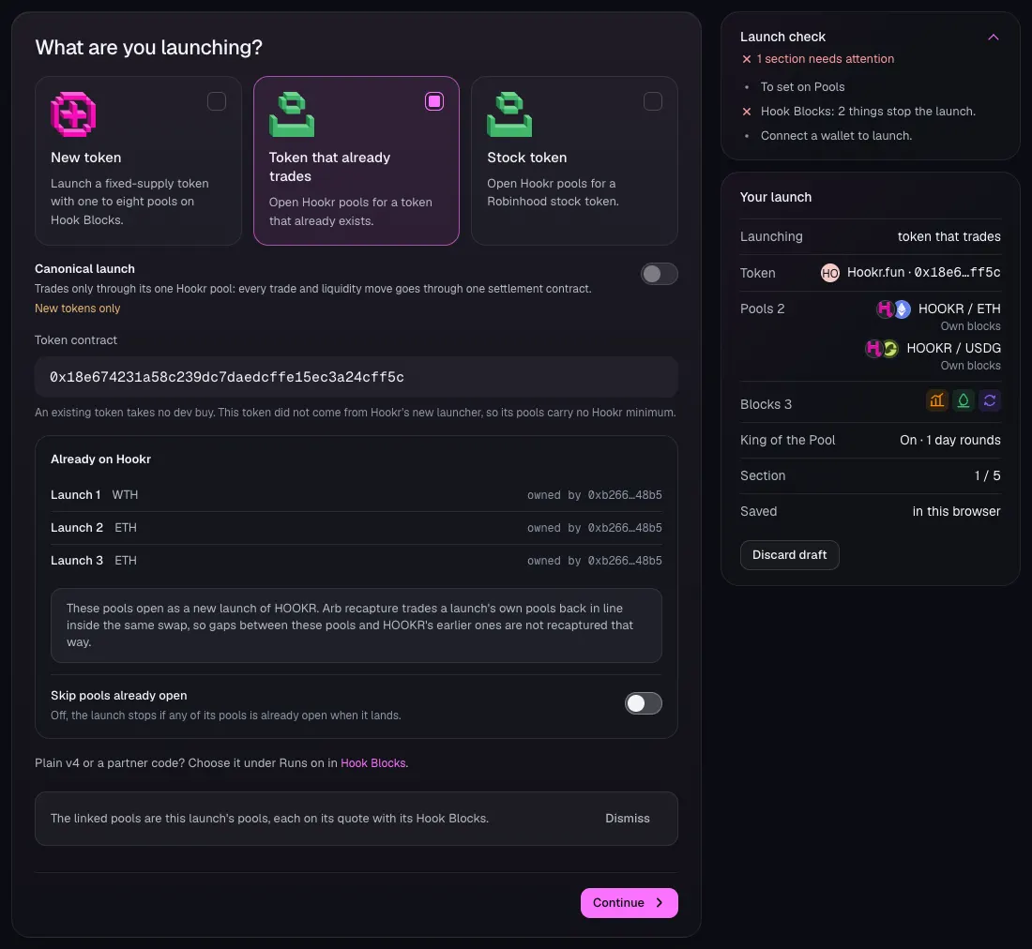Click the Continue button
This screenshot has width=1032, height=949.
(630, 903)
